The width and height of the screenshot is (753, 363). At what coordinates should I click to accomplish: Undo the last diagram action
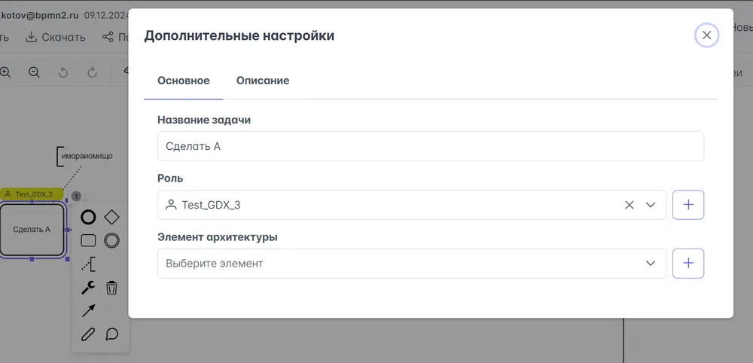pos(63,72)
